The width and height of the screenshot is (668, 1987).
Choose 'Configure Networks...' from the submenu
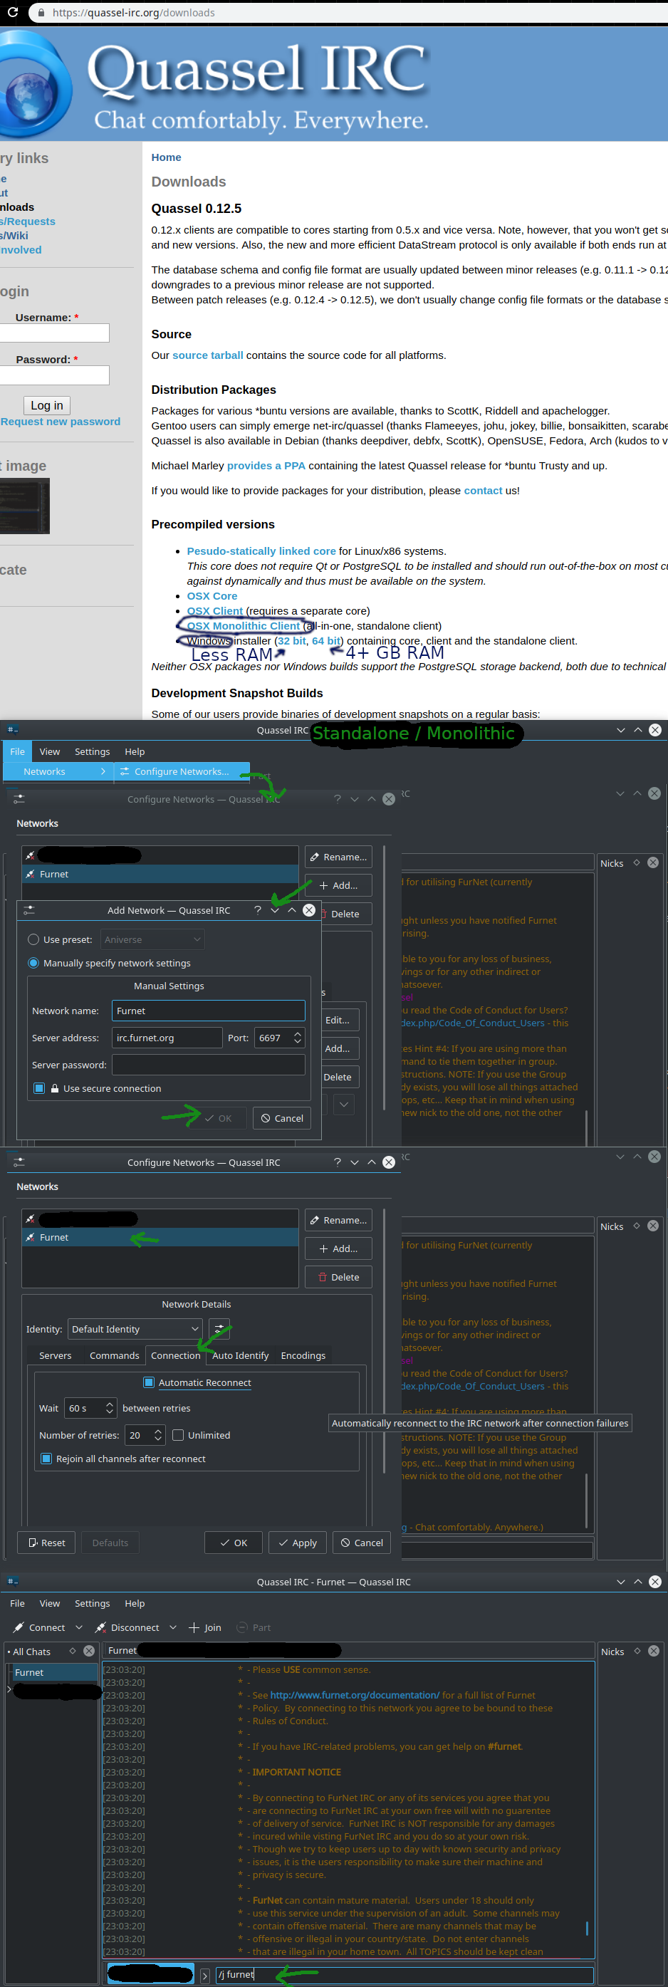click(182, 771)
